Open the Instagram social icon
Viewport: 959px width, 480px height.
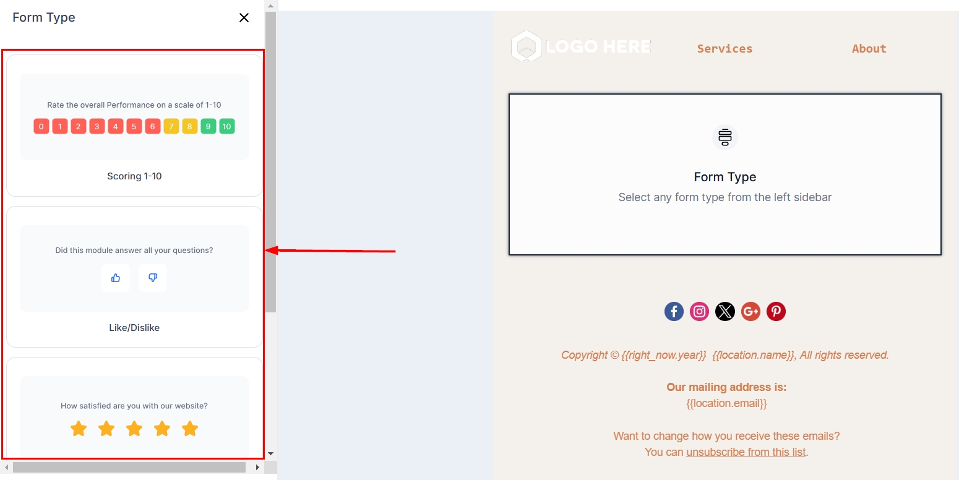(699, 311)
